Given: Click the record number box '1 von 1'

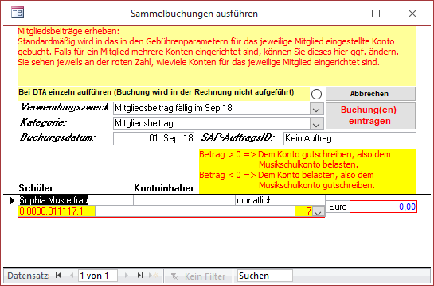Looking at the screenshot, I should point(98,276).
